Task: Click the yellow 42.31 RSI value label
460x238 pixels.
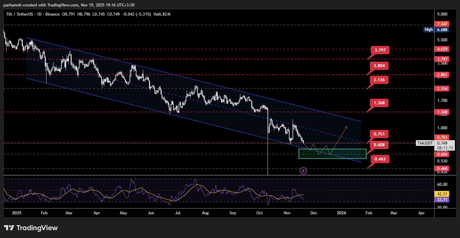Action: [x=441, y=194]
